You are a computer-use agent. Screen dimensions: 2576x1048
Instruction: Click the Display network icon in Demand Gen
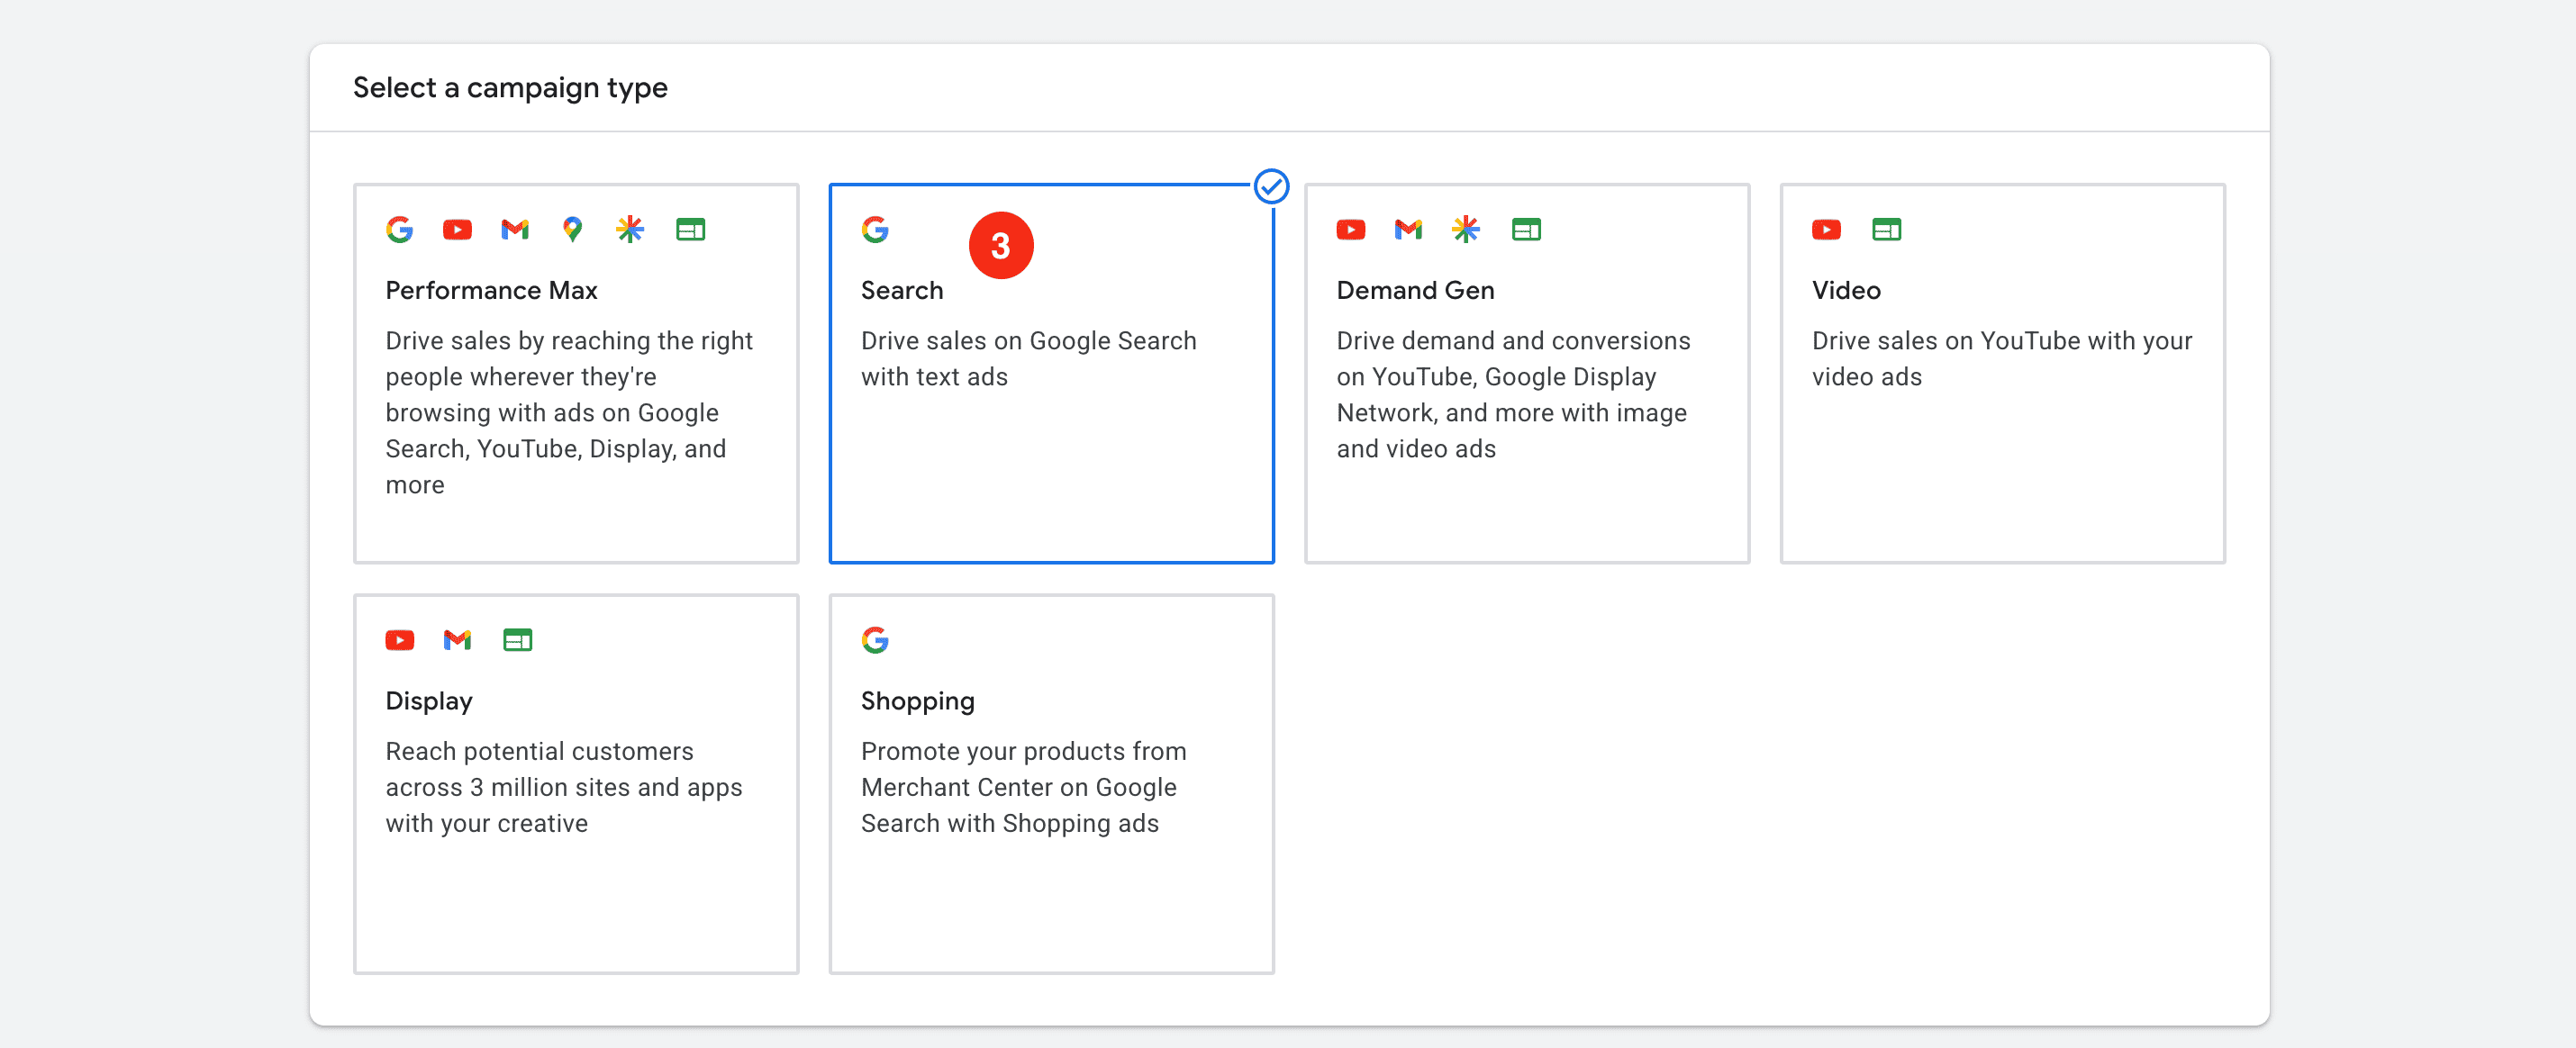tap(1526, 230)
